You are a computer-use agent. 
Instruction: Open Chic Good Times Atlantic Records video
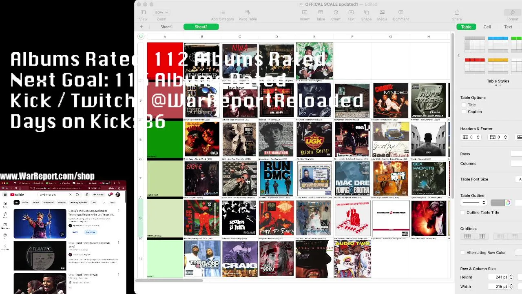(40, 256)
